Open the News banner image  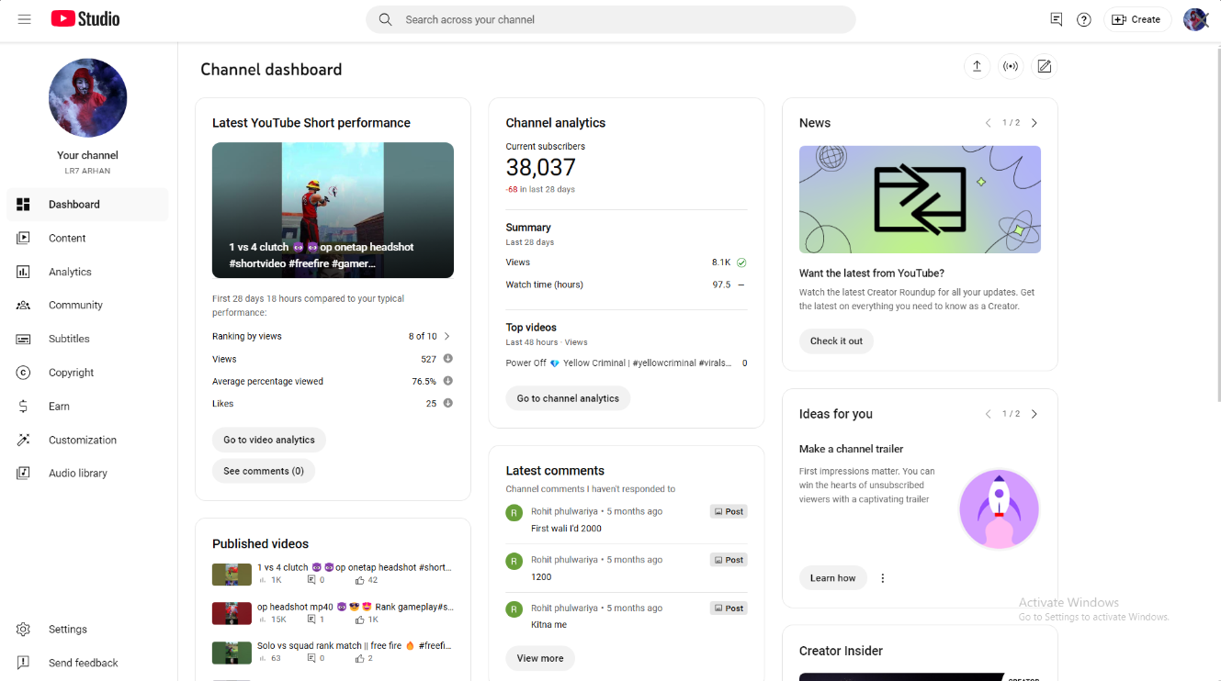point(920,199)
